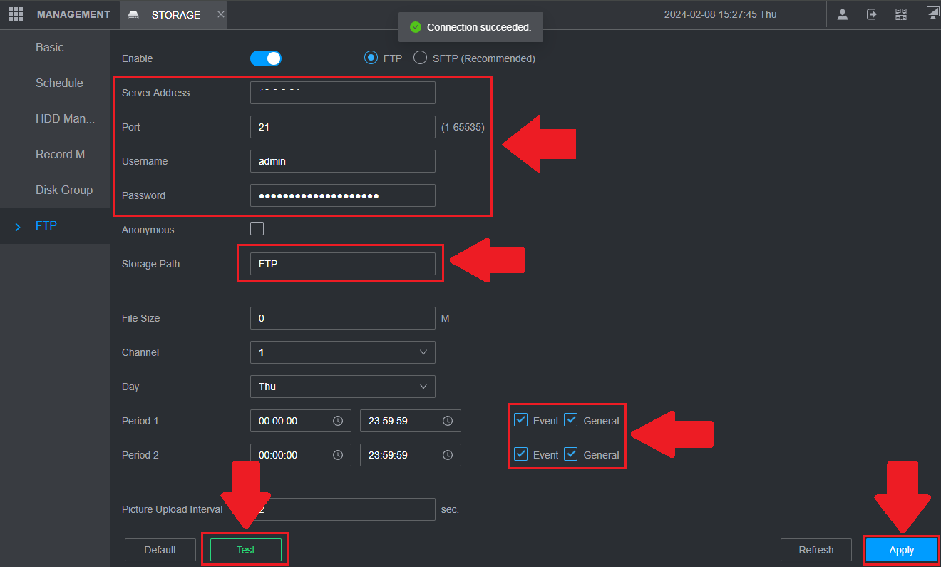Click the (1-65535) port range hint
Viewport: 941px width, 567px height.
[x=463, y=127]
